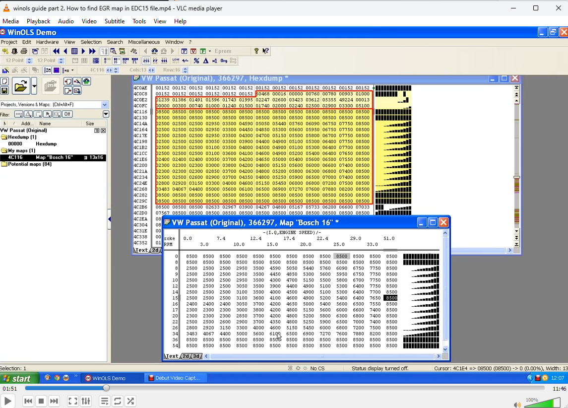
Task: Click the Org original-values icon
Action: click(224, 61)
